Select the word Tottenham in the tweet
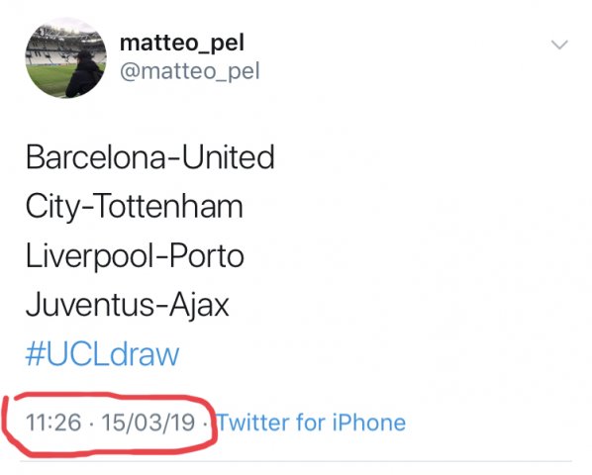The image size is (592, 475). tap(169, 206)
